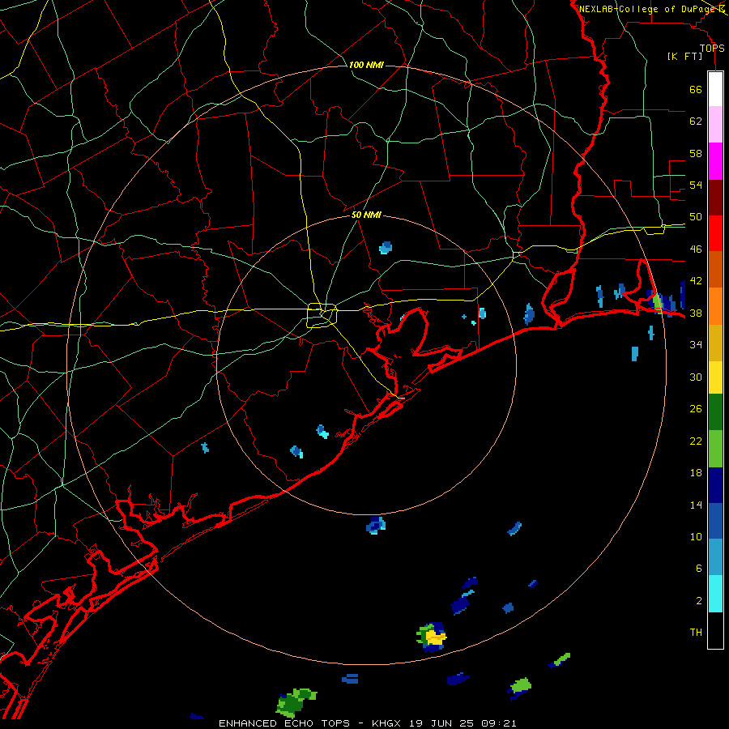Click the legend value '6'

(699, 569)
